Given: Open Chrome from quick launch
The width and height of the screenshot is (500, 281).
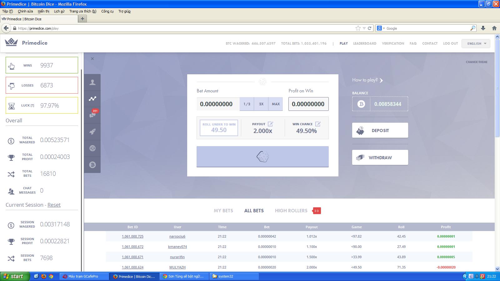Looking at the screenshot, I should [x=51, y=276].
